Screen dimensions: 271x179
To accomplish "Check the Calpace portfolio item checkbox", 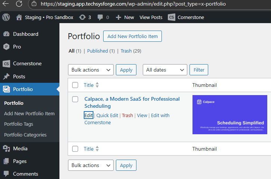I will [75, 99].
